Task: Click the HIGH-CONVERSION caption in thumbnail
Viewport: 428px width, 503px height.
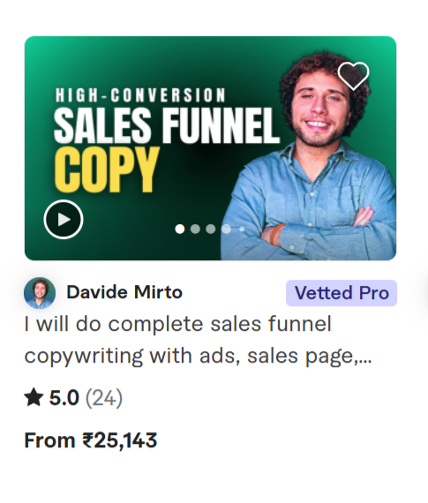Action: point(140,95)
